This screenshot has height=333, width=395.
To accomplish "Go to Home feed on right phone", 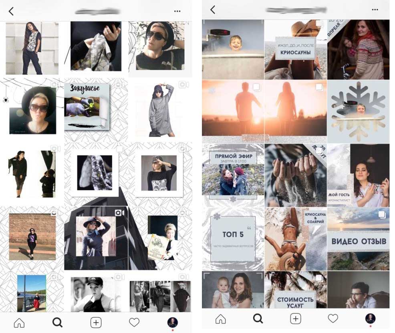I will [x=220, y=319].
